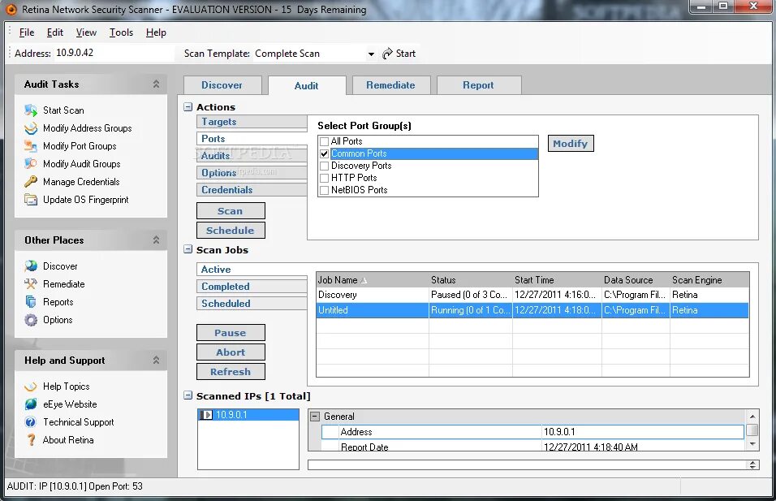Toggle the NetBIOS Ports checkbox
The width and height of the screenshot is (776, 501).
(324, 190)
